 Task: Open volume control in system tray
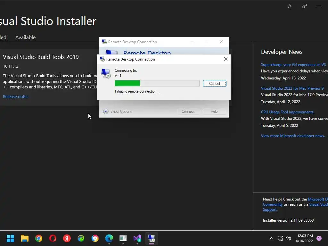click(x=288, y=238)
